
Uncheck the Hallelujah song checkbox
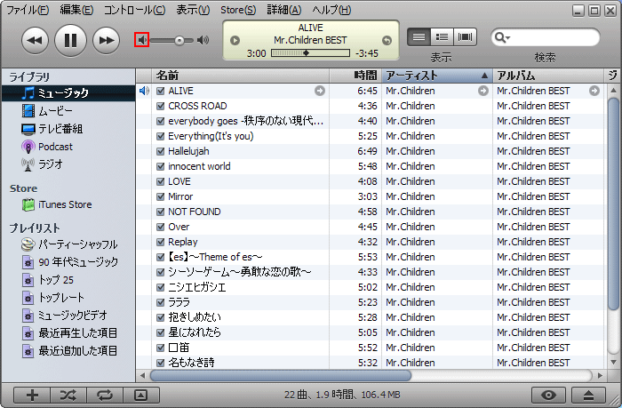click(x=160, y=151)
